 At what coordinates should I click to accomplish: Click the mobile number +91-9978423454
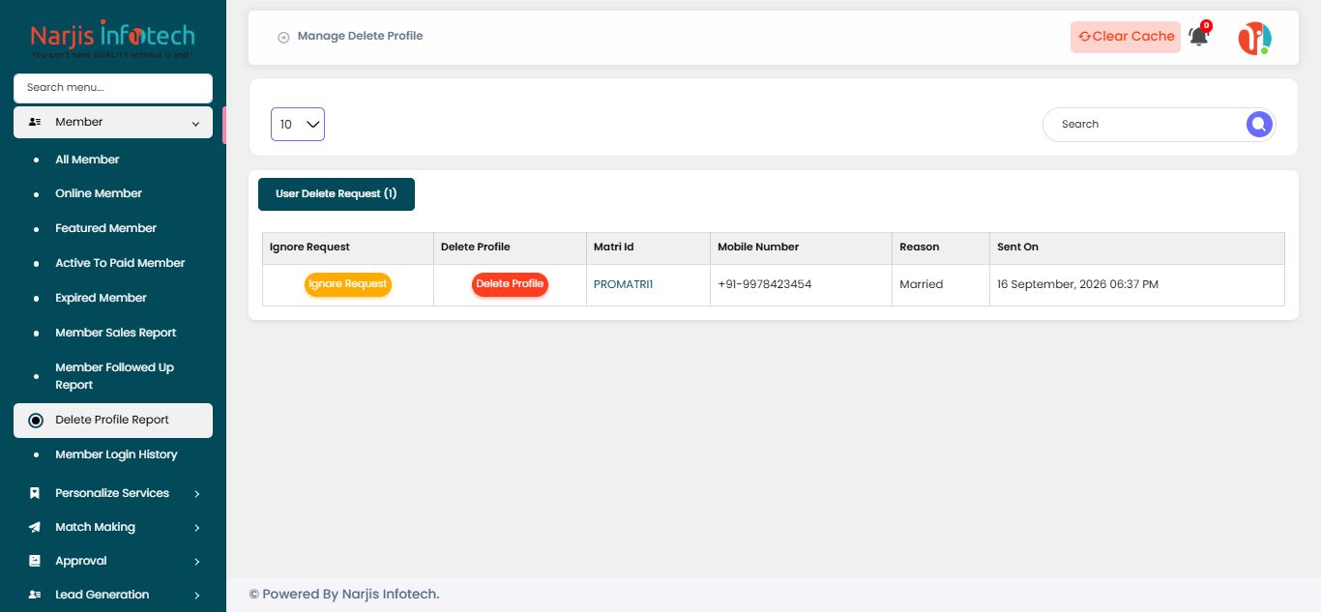(764, 284)
